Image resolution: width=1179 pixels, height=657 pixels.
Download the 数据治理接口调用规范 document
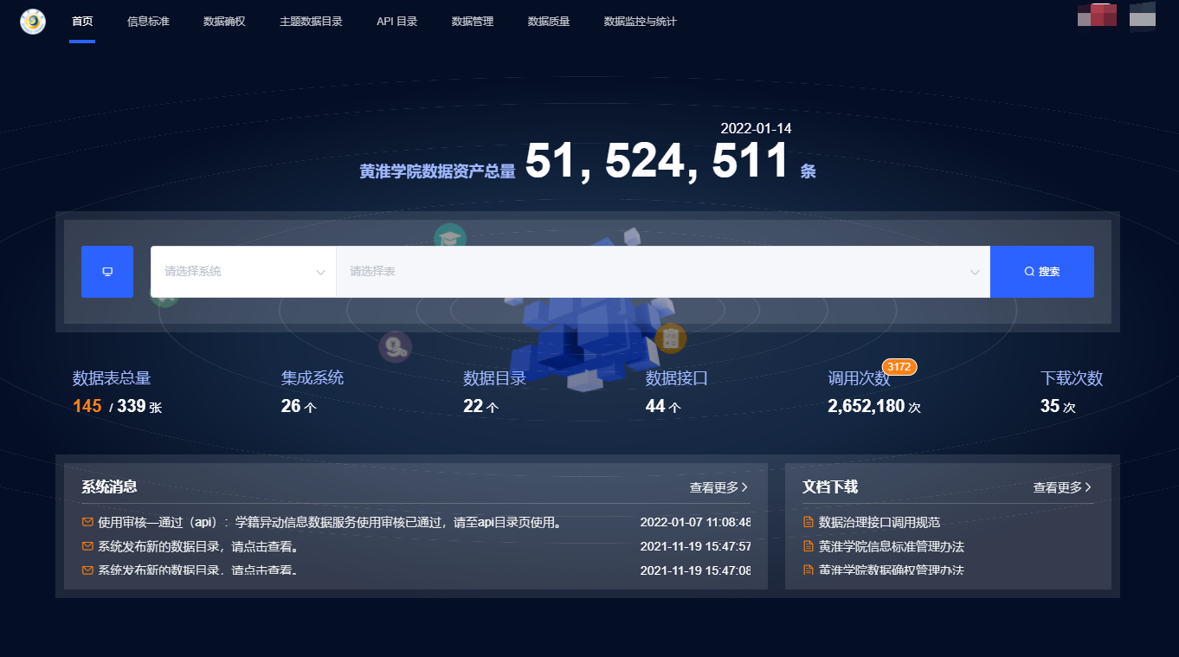click(x=877, y=521)
